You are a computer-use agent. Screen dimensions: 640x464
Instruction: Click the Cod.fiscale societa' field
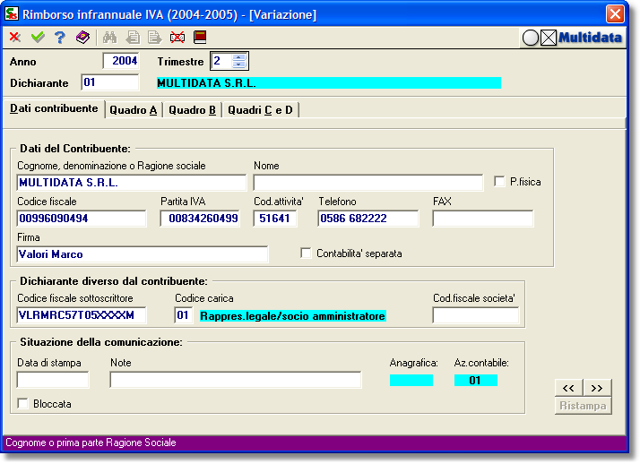[x=475, y=315]
